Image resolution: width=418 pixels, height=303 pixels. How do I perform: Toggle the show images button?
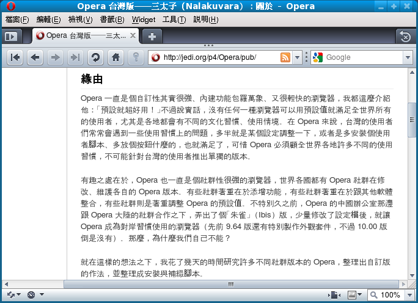click(x=352, y=294)
